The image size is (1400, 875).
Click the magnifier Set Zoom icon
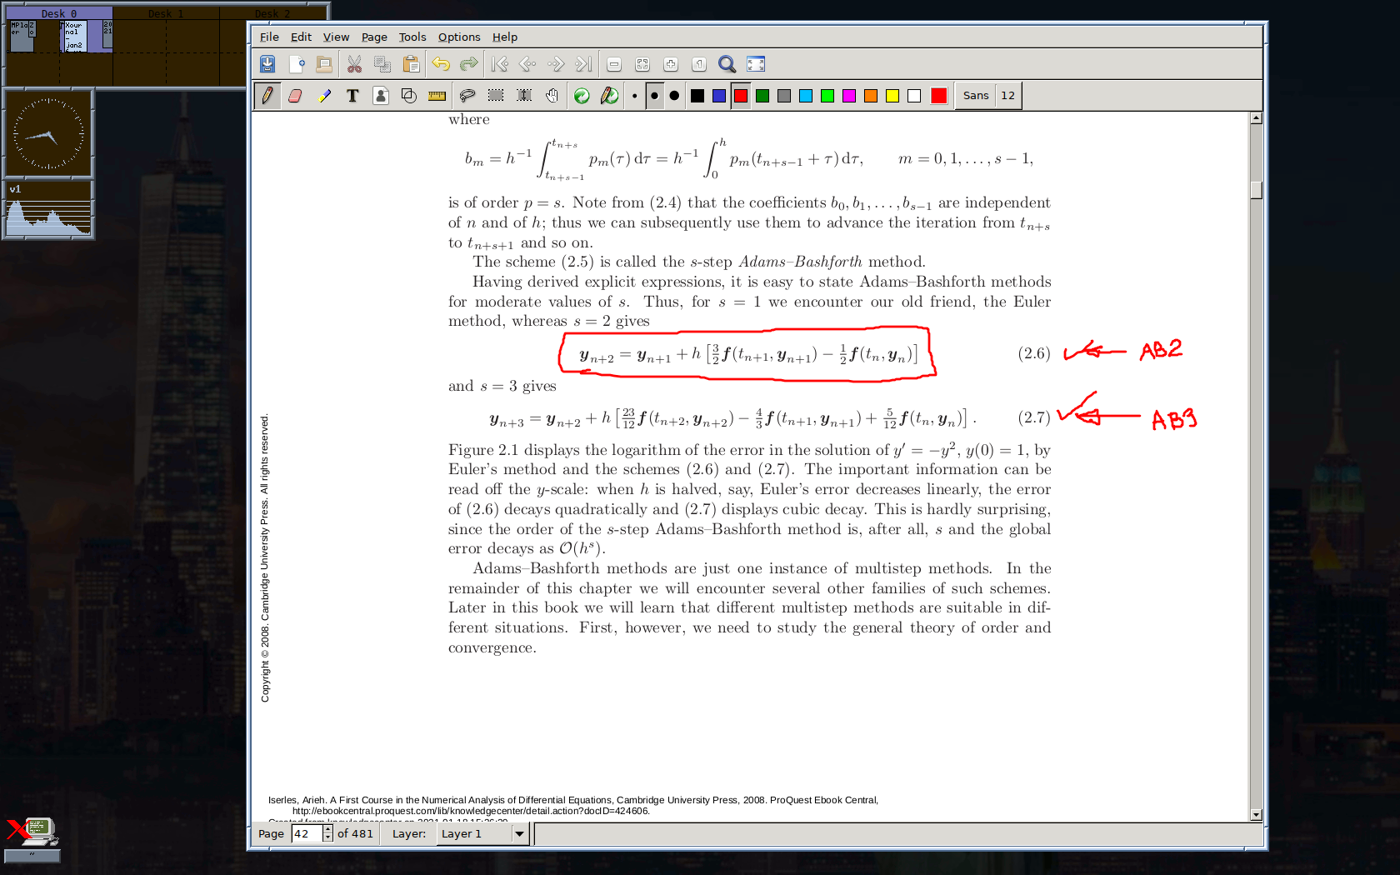[727, 64]
